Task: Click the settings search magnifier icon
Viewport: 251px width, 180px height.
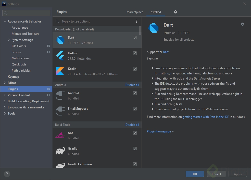Action: click(x=6, y=13)
